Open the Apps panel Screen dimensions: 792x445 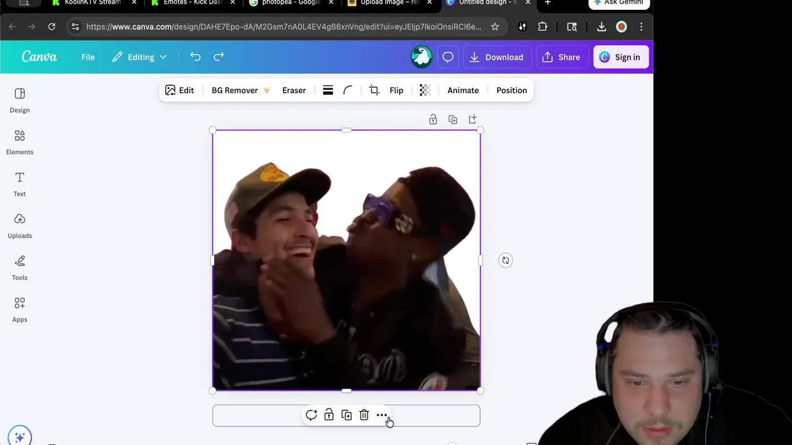click(x=20, y=311)
